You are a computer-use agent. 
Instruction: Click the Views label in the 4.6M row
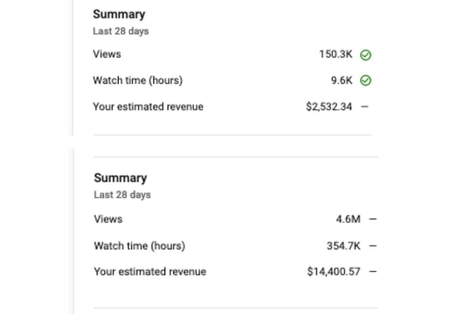[x=108, y=219]
